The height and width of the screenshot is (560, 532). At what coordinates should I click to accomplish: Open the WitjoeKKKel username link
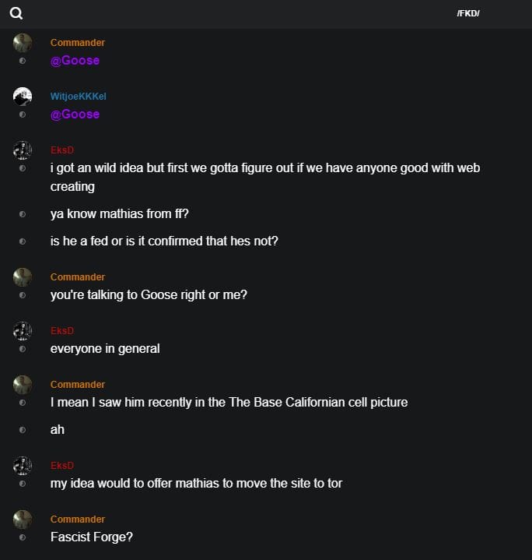(78, 97)
